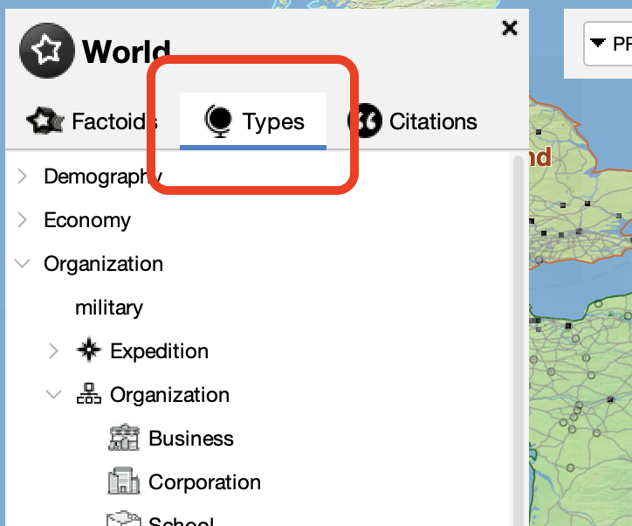This screenshot has height=526, width=632.
Task: Click the School building icon
Action: (124, 519)
